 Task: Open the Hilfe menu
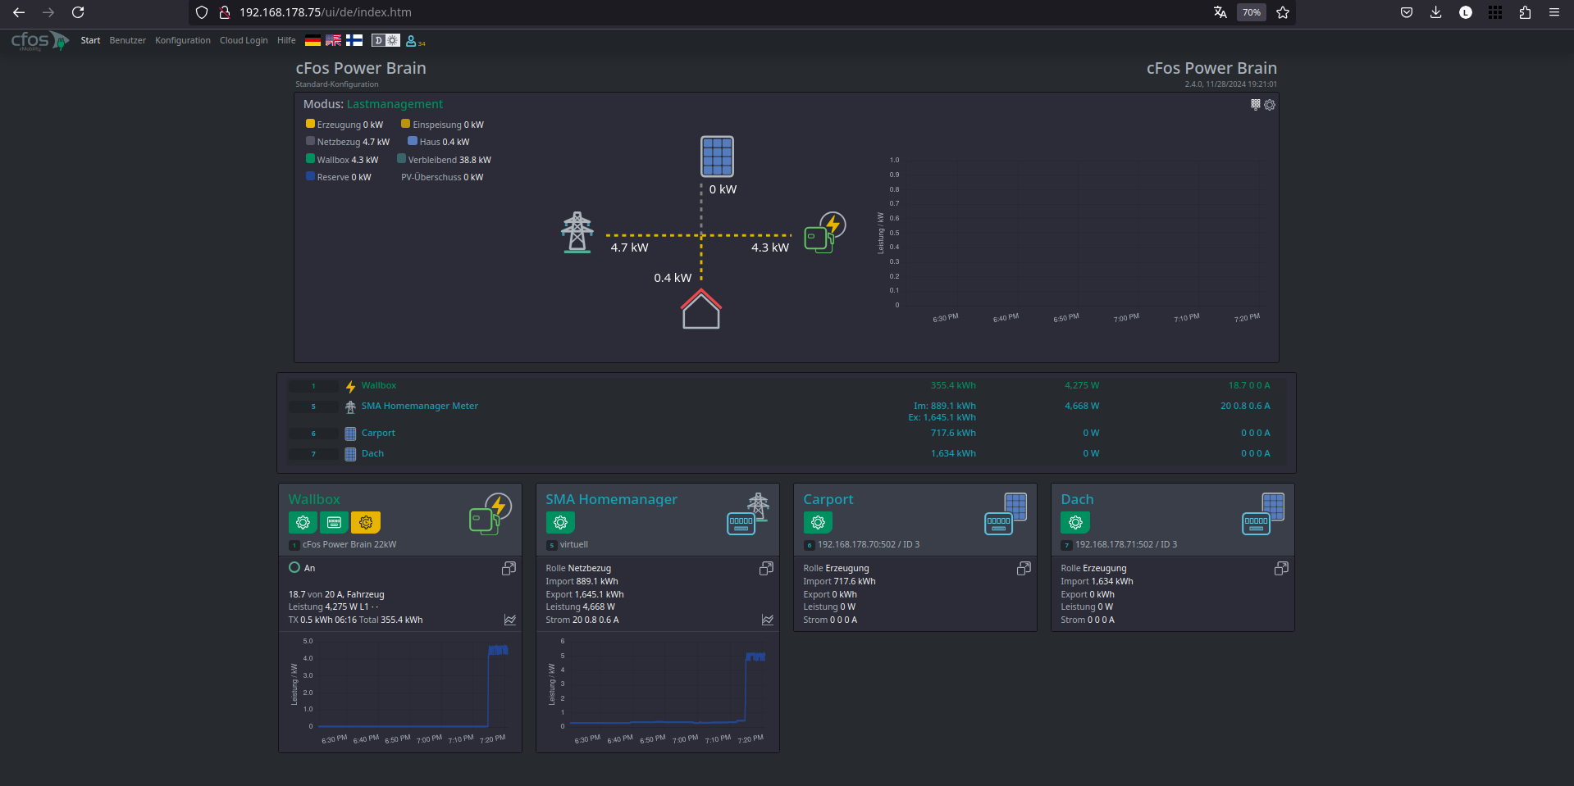pos(286,40)
